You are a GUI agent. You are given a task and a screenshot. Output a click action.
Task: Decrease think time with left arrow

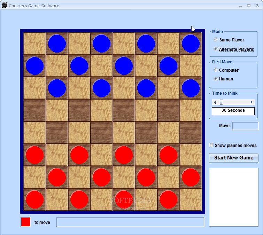click(x=215, y=102)
